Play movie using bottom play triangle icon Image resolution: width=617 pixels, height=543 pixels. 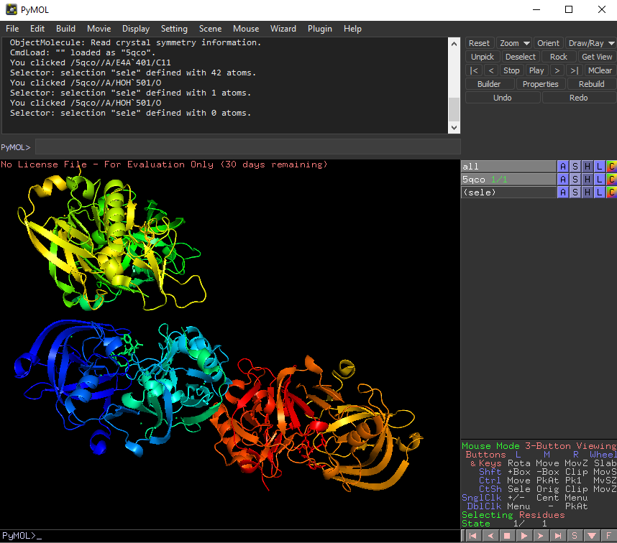point(524,536)
